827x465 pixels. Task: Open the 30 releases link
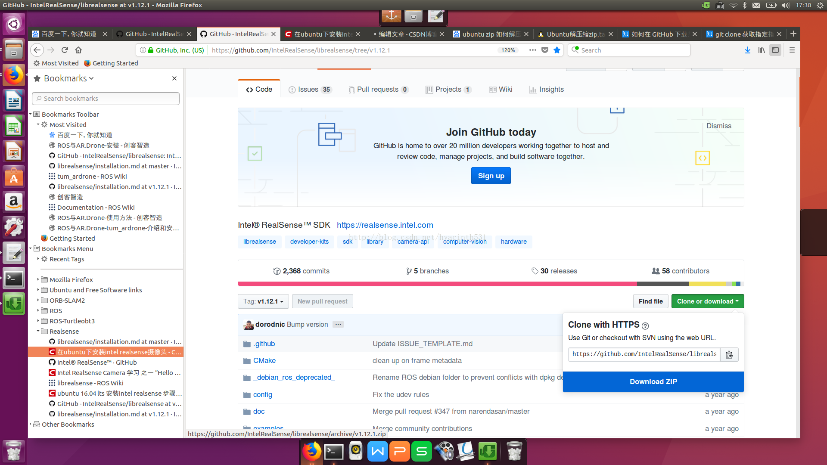(x=554, y=271)
